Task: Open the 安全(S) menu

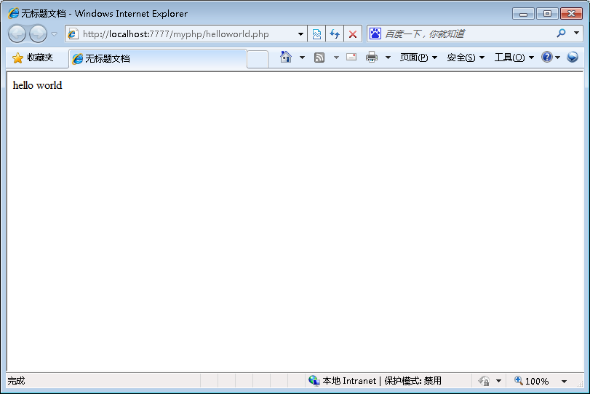Action: tap(466, 58)
